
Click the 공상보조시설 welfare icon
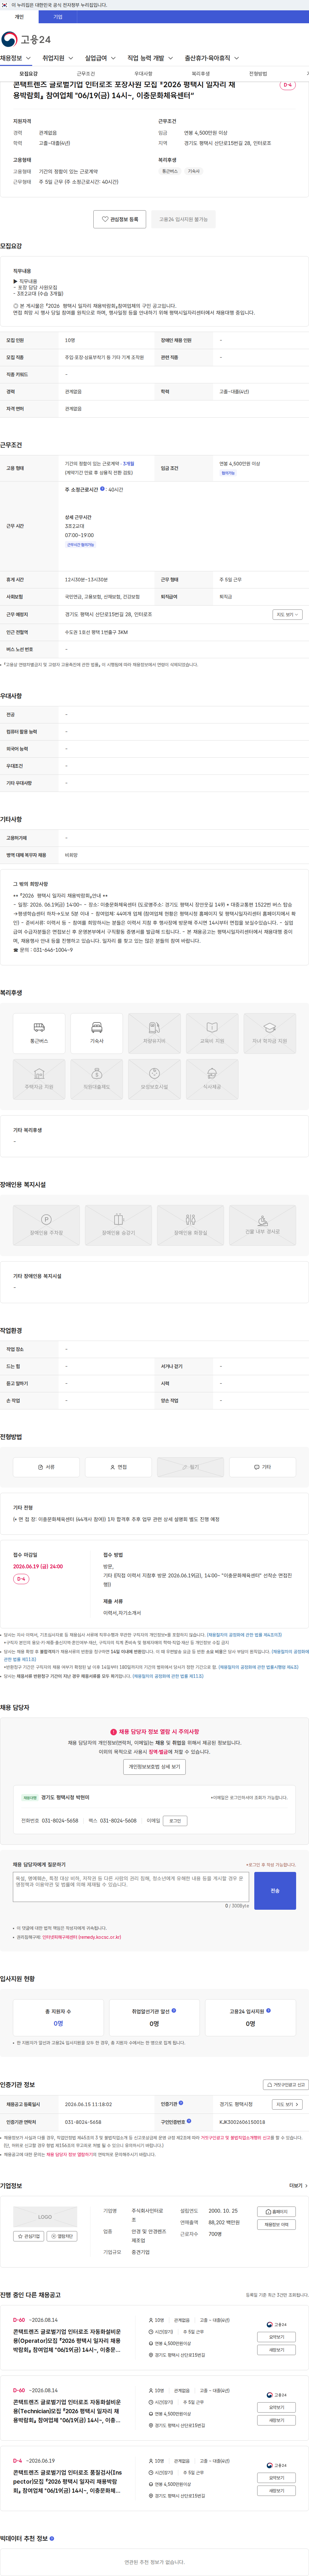[154, 1079]
